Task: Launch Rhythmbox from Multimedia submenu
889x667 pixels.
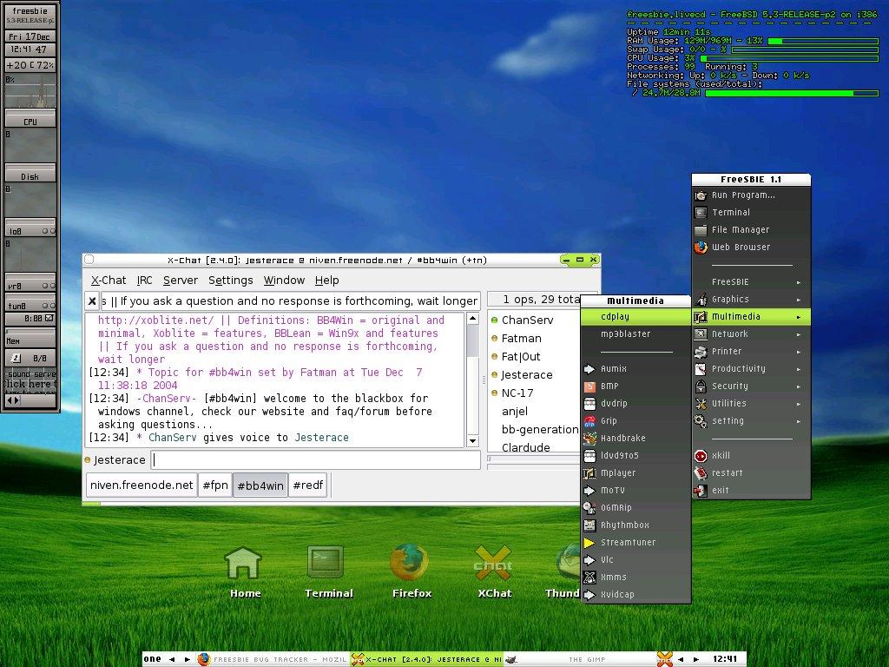Action: [635, 525]
